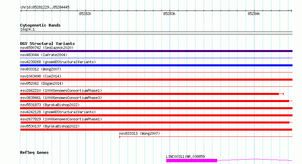Open nsv5531873 (ByrskaBishop2022) variant label

[50, 105]
